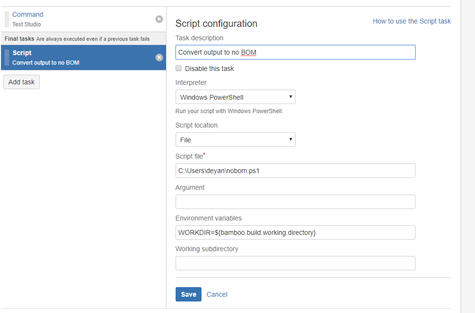Remove the Command Test Studio task
The width and height of the screenshot is (475, 313).
(159, 19)
